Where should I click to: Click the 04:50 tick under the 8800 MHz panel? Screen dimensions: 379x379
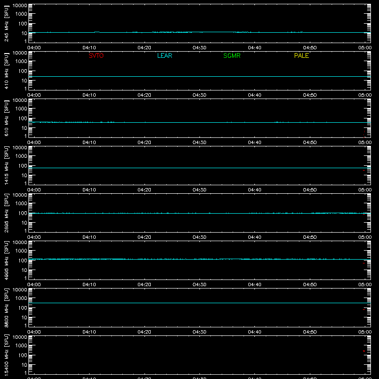(310, 332)
